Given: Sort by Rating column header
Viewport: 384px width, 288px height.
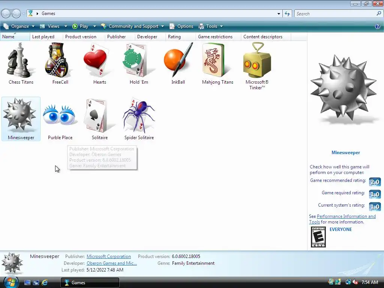Looking at the screenshot, I should [180, 36].
